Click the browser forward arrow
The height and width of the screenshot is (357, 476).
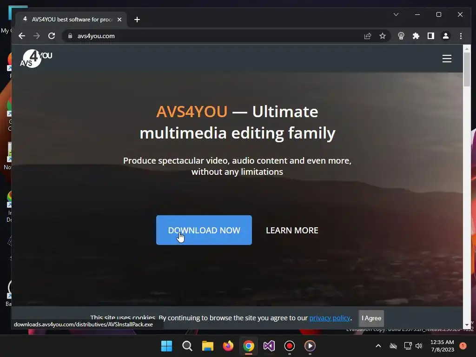pyautogui.click(x=37, y=36)
